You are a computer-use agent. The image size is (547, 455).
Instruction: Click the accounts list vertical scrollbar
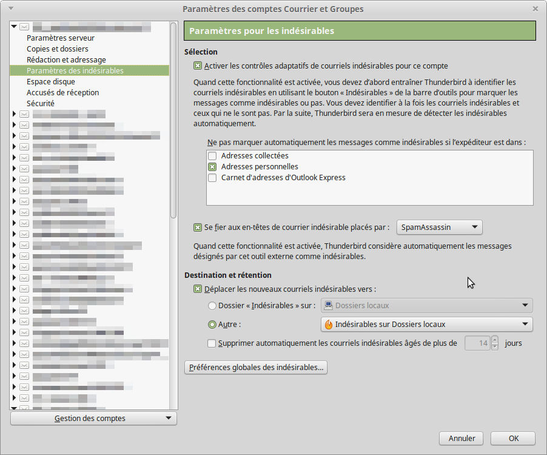click(x=173, y=121)
